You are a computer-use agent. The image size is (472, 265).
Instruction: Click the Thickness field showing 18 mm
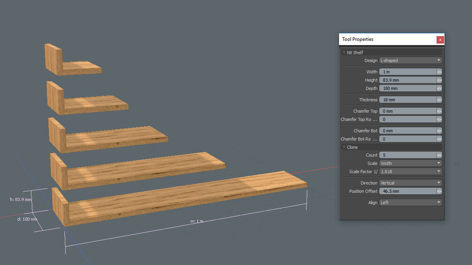[408, 100]
